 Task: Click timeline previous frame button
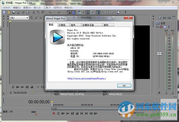pyautogui.click(x=91, y=113)
